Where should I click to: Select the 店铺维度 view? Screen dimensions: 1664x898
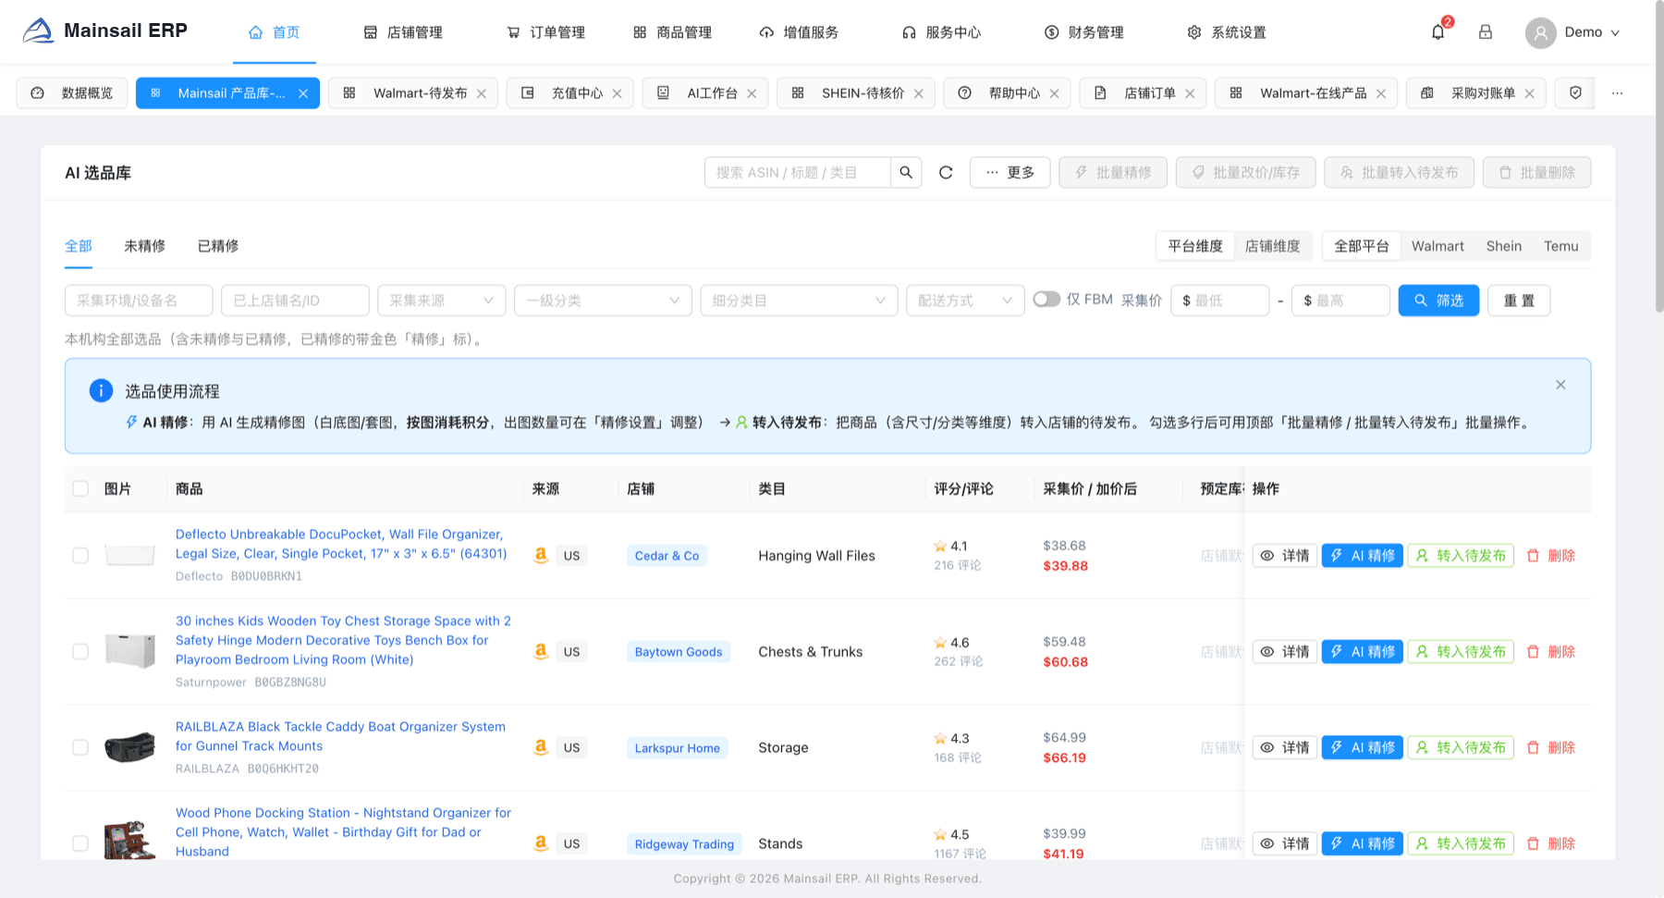pyautogui.click(x=1272, y=246)
